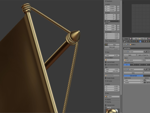Screen dimensions: 150x113
Task: Toggle Curve modifier render camera icon
Action: pyautogui.click(x=145, y=51)
